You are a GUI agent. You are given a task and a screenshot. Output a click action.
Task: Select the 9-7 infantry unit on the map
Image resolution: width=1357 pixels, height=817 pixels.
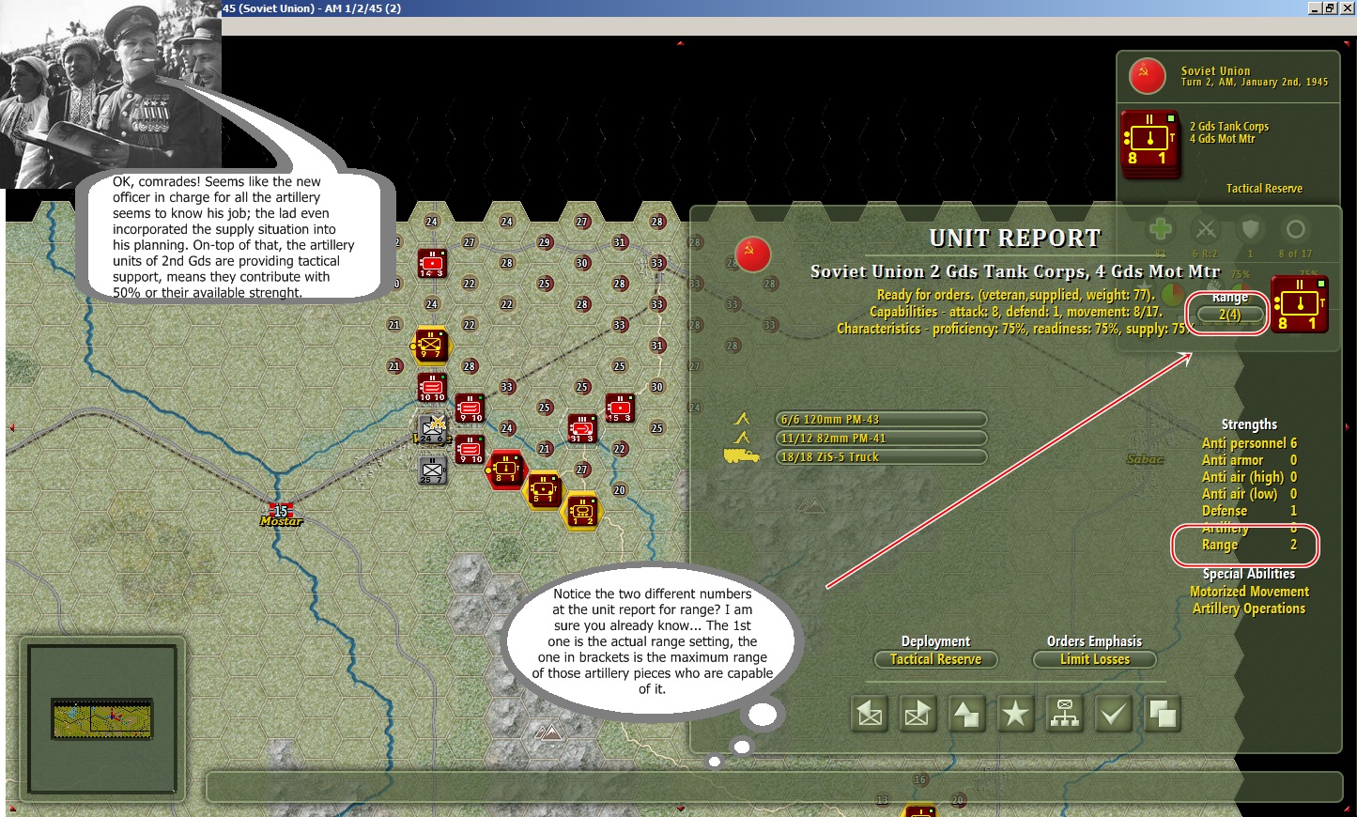click(431, 345)
